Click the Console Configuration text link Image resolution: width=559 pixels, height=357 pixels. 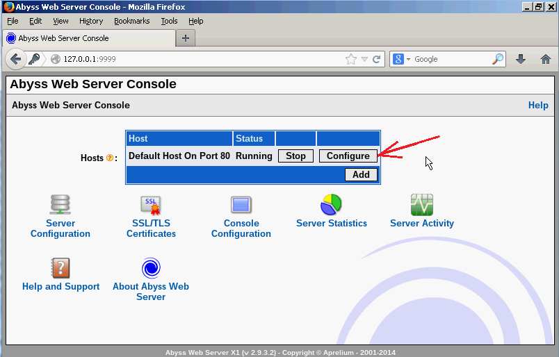click(x=241, y=229)
